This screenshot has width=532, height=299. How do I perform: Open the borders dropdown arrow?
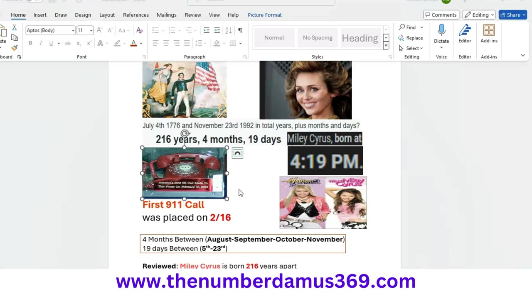click(x=241, y=43)
